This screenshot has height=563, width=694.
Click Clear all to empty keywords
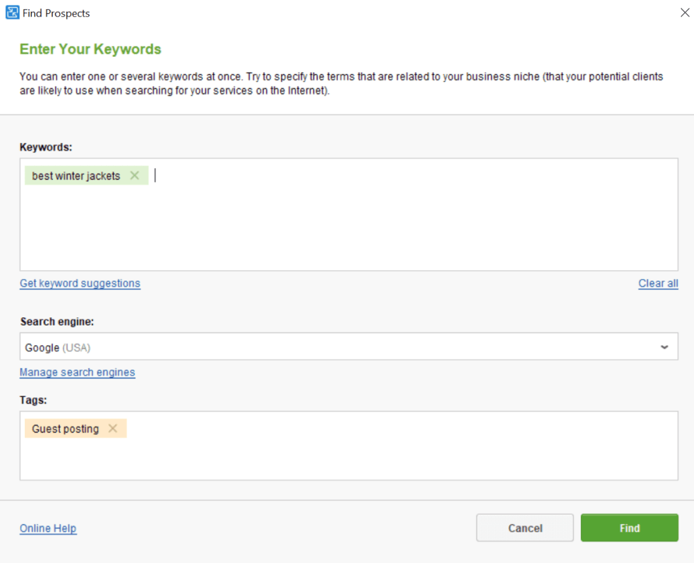click(658, 283)
